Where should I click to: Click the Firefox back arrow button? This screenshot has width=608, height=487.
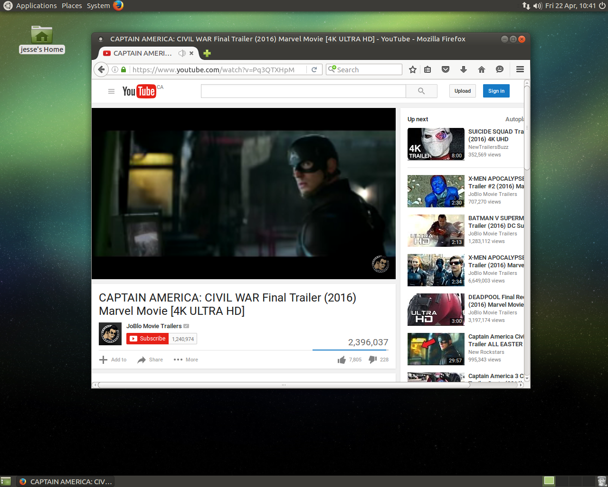(101, 69)
